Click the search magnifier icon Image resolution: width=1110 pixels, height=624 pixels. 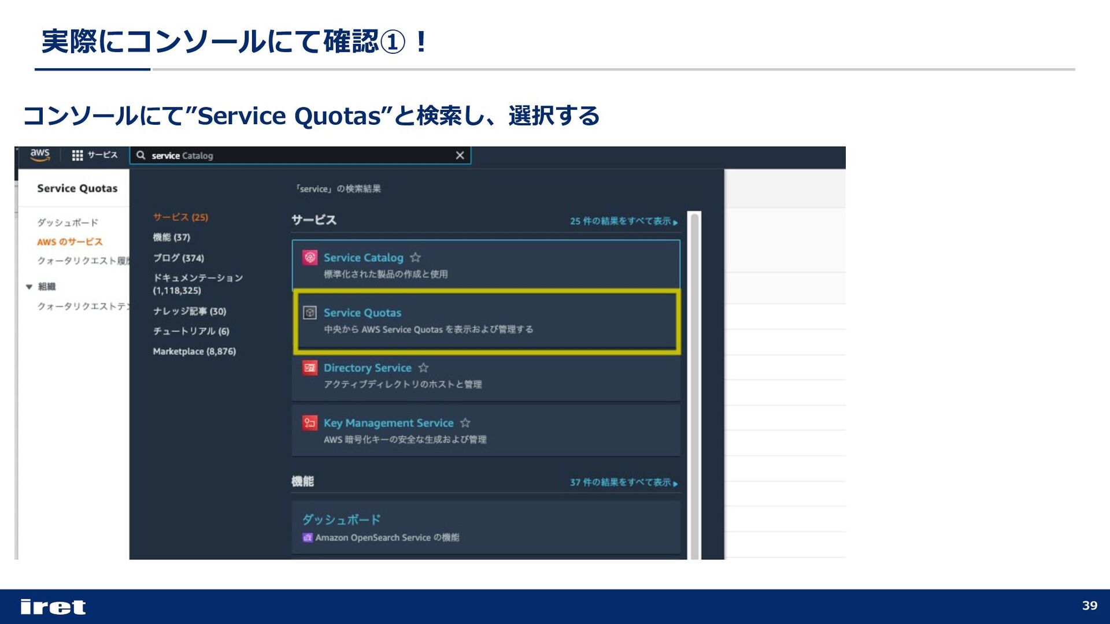[x=140, y=155]
